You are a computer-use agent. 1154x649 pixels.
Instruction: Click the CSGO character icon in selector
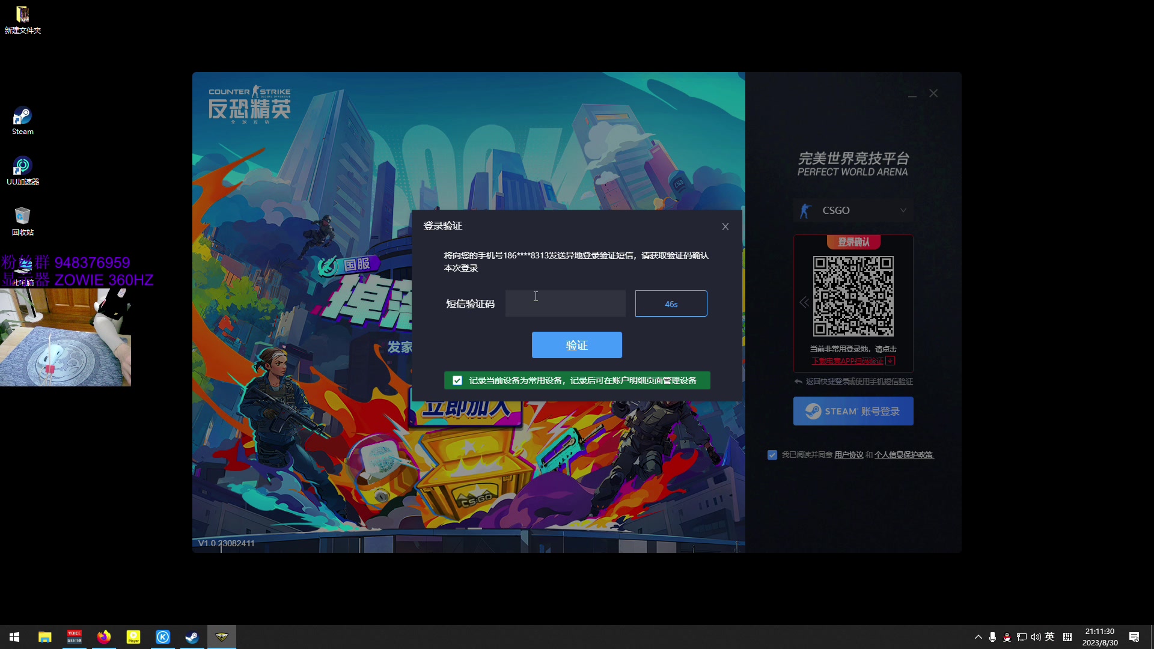(x=805, y=210)
